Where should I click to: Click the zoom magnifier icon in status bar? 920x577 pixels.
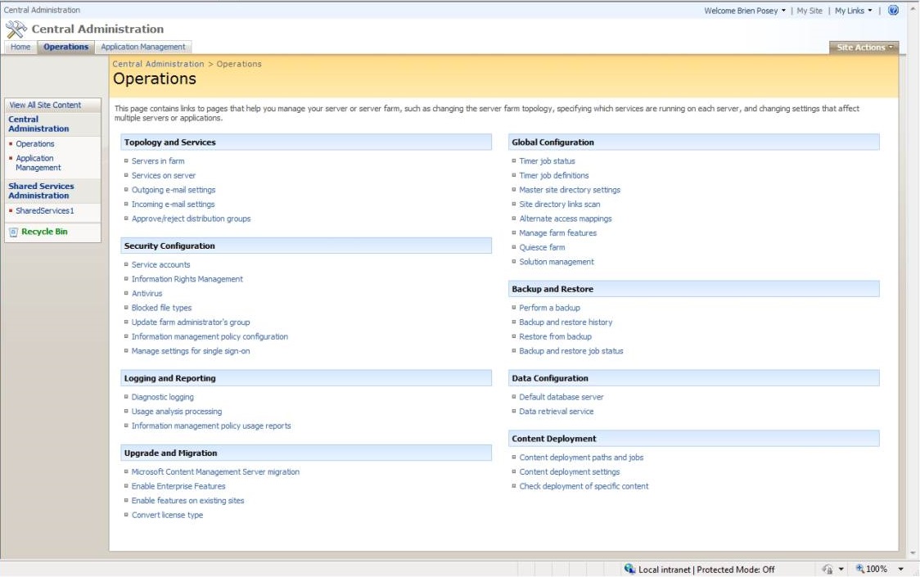pos(859,568)
